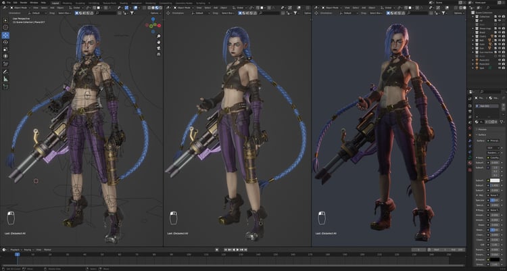Open the Render menu
This screenshot has width=507, height=271.
coord(24,3)
